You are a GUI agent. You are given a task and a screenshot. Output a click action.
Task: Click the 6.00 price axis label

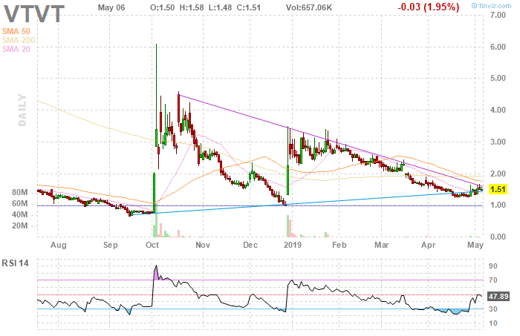(498, 47)
